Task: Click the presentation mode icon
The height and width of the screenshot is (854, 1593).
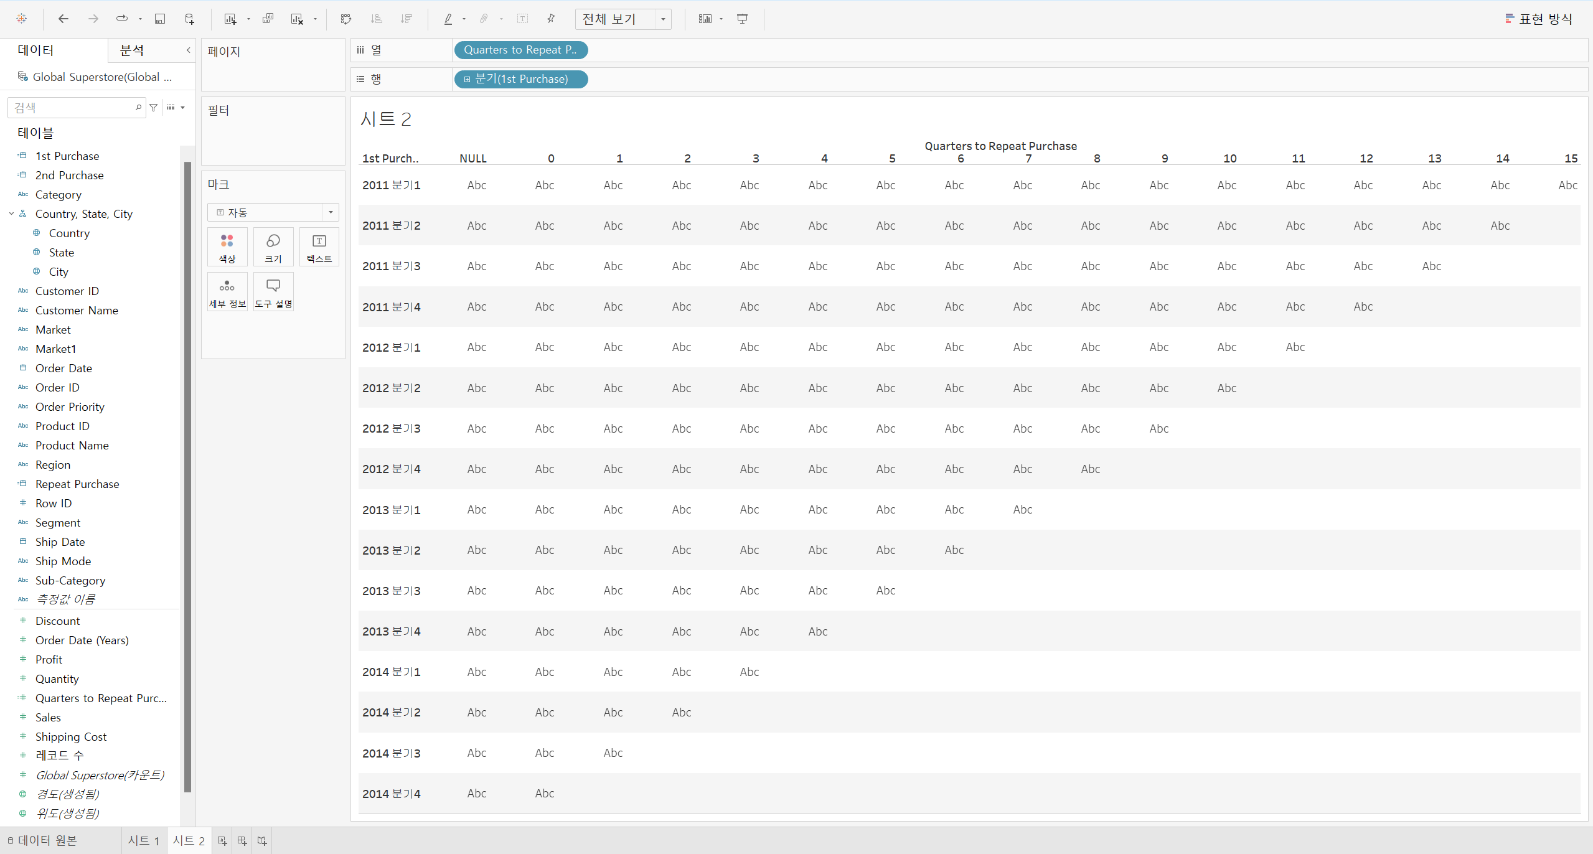Action: tap(742, 19)
